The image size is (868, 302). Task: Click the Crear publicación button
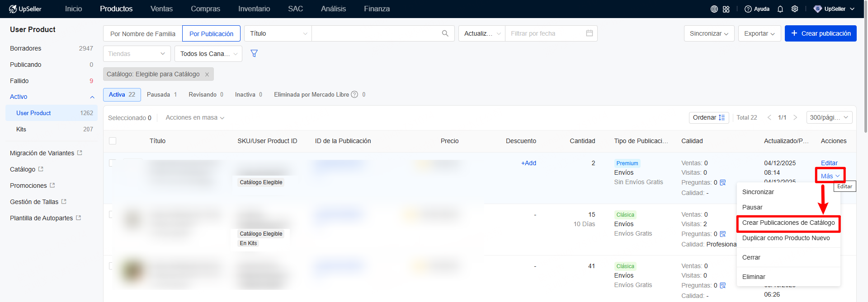[x=820, y=33]
